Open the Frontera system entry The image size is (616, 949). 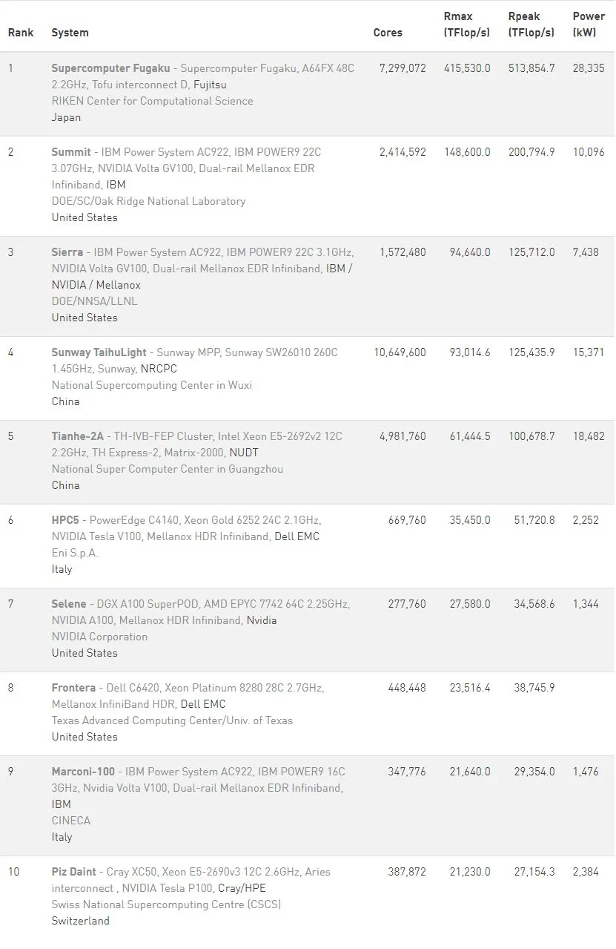pyautogui.click(x=73, y=688)
